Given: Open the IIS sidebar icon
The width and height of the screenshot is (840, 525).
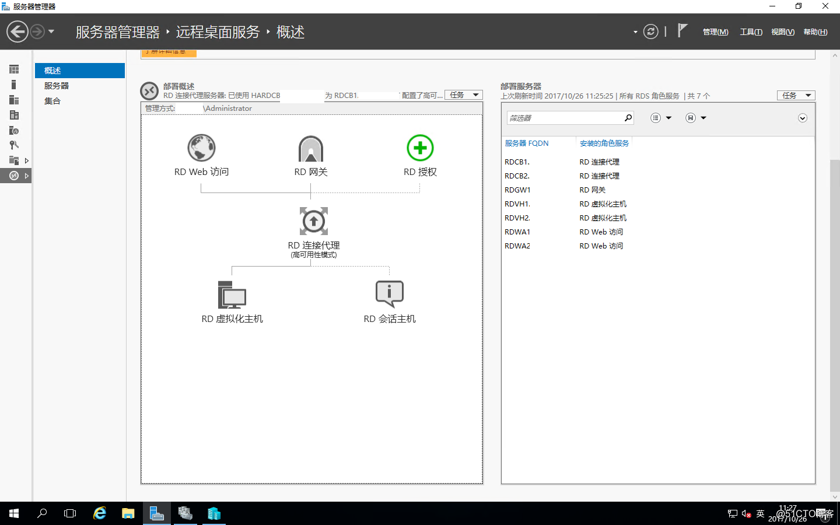Looking at the screenshot, I should (14, 130).
